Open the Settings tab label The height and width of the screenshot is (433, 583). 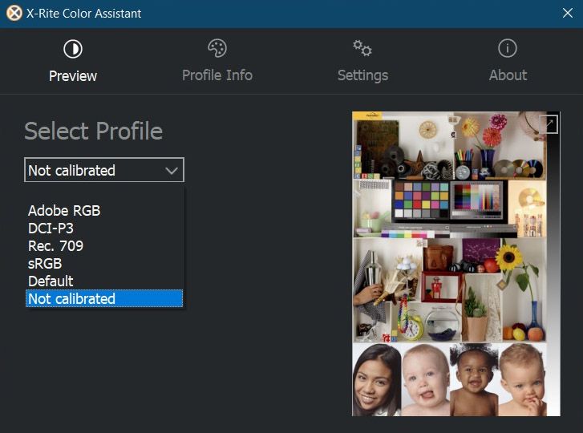362,75
